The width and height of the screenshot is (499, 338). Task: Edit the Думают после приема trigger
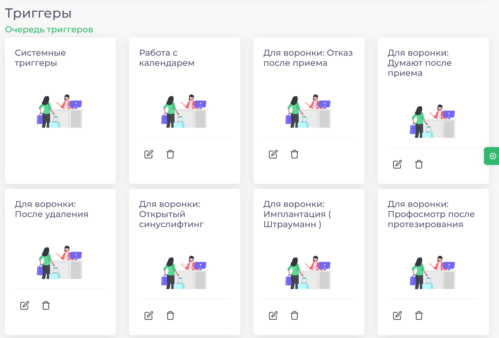point(397,164)
